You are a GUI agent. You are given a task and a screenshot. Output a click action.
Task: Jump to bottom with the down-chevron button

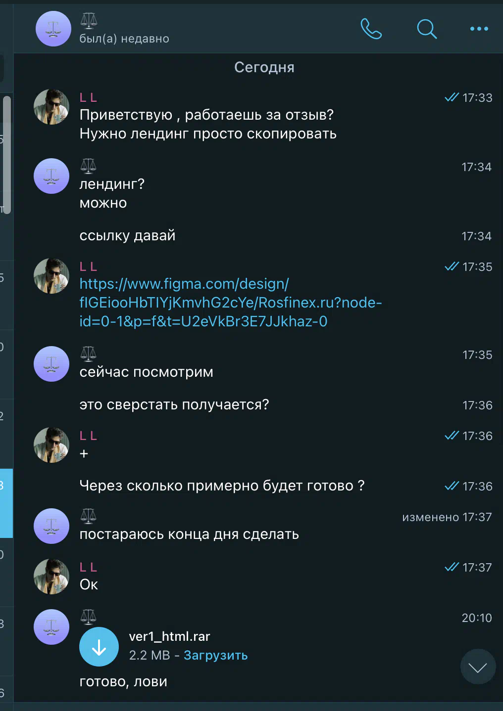point(478,667)
